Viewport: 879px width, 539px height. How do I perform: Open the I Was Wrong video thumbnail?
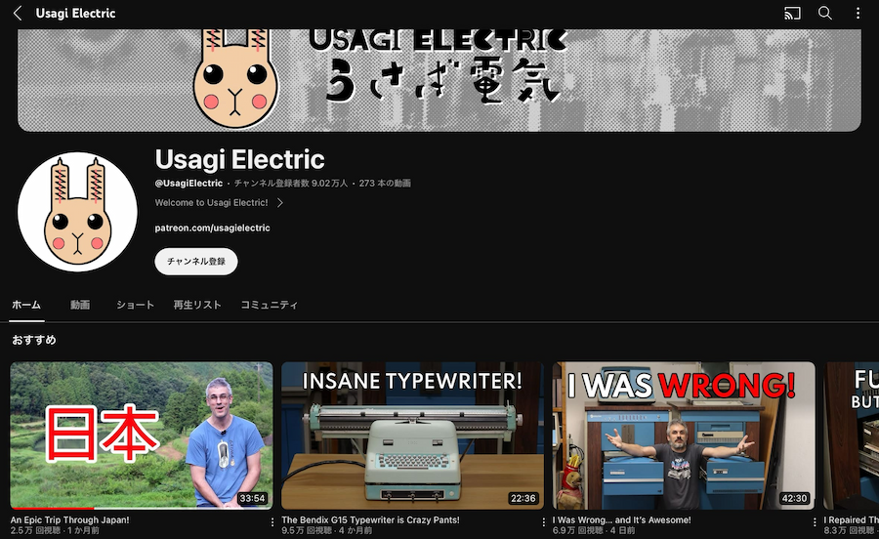click(684, 435)
